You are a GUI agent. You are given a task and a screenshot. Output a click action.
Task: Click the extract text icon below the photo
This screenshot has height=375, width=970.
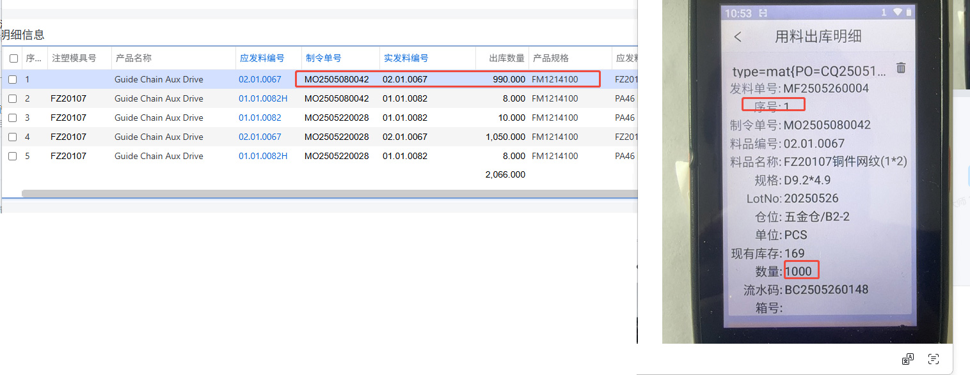pyautogui.click(x=934, y=359)
